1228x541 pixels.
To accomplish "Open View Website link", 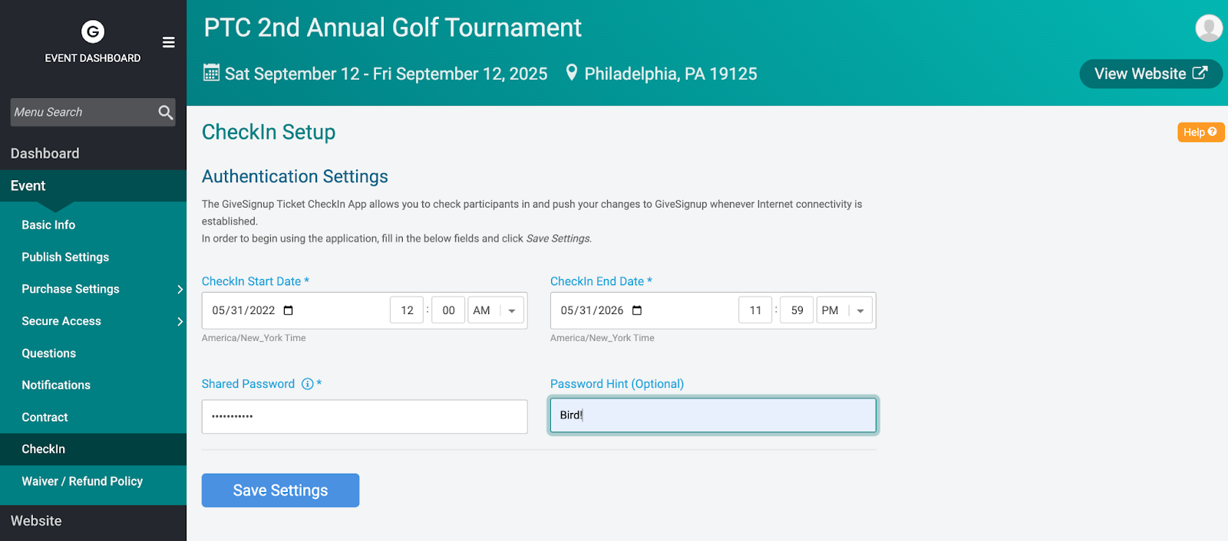I will [x=1150, y=74].
